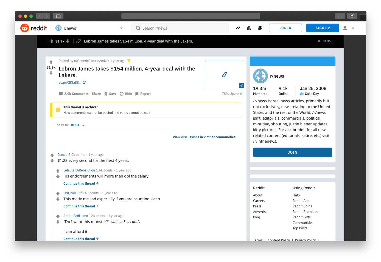This screenshot has width=381, height=262.
Task: Upvote Joeclu's comment
Action: click(52, 155)
